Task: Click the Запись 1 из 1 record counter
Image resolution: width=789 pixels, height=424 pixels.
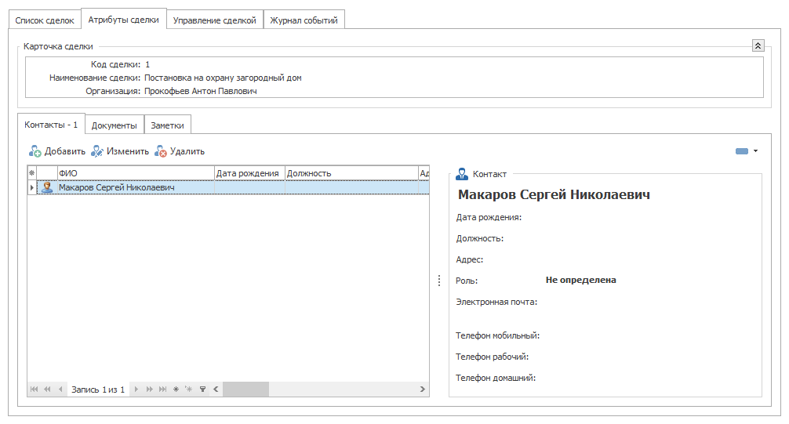Action: [x=97, y=390]
